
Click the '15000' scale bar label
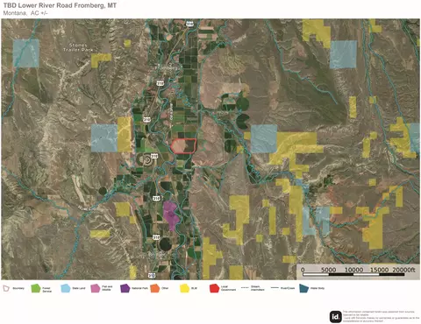380,270
